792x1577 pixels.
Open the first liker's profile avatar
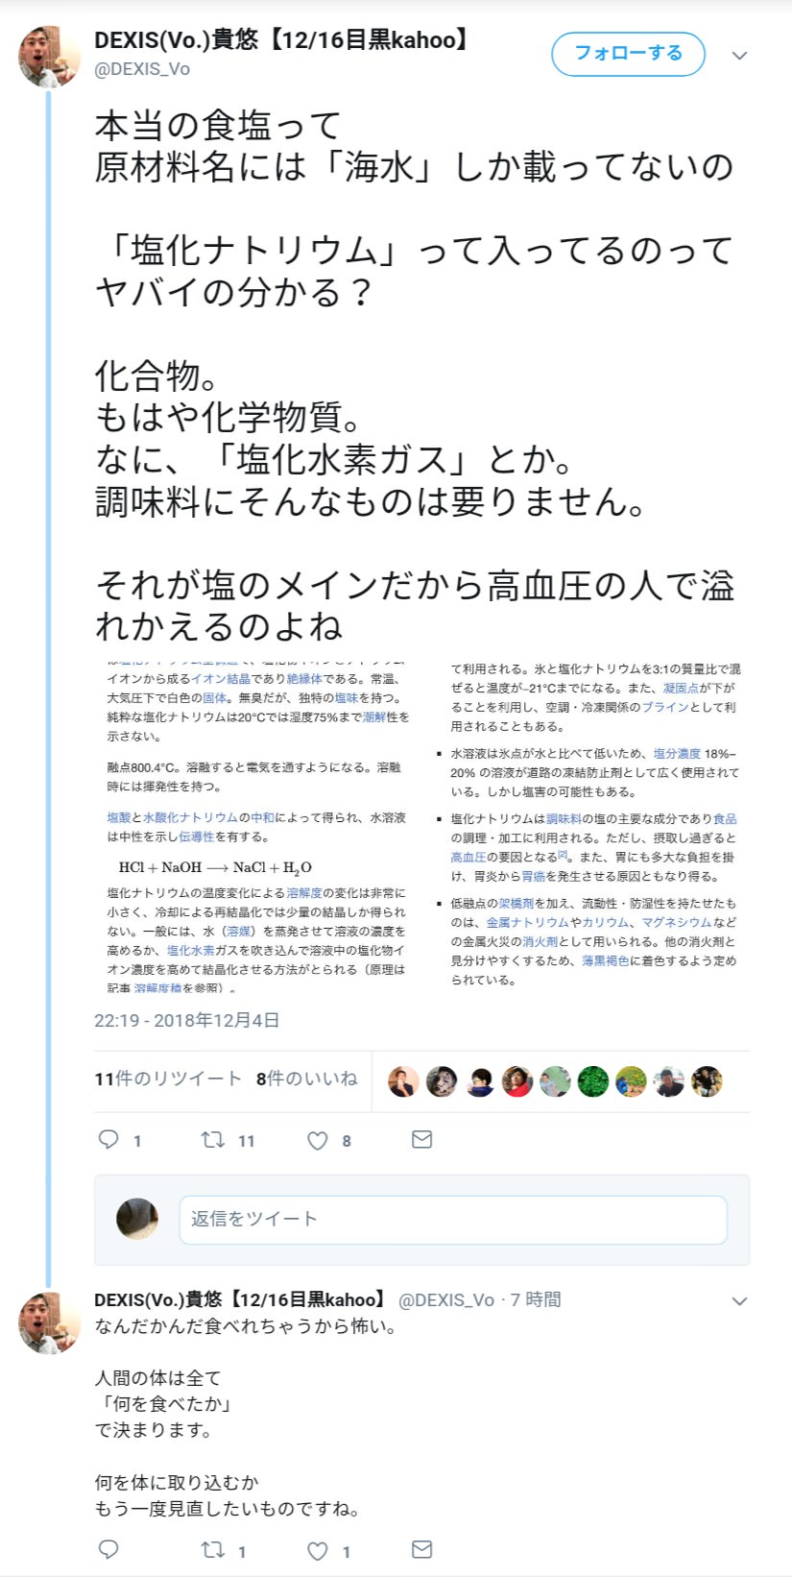[403, 1081]
